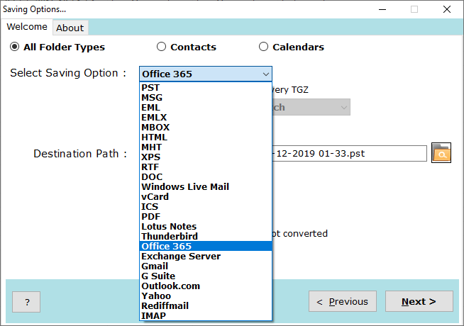Click the folder browse icon for destination path
The image size is (464, 326).
click(x=441, y=153)
